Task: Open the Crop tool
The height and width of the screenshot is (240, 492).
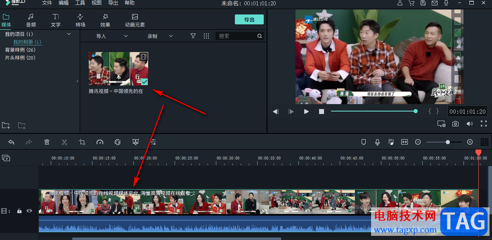Action: [x=82, y=142]
